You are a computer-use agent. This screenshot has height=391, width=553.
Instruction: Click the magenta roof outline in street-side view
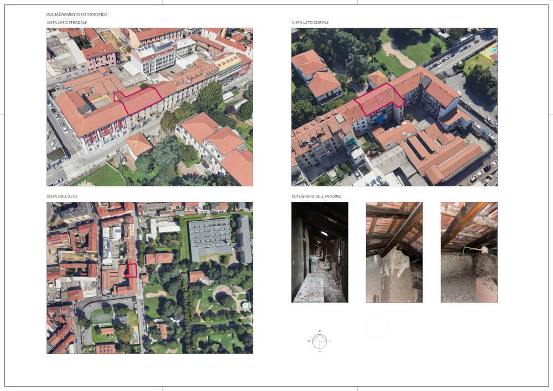[x=139, y=100]
